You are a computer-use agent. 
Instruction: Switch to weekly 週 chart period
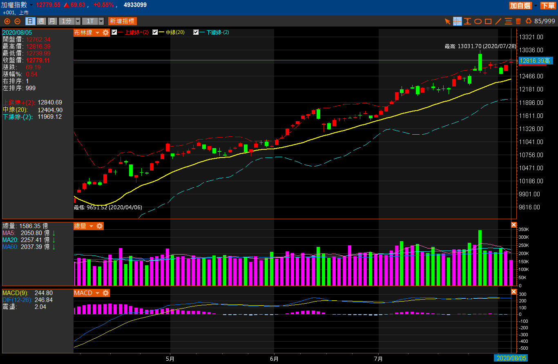point(41,21)
